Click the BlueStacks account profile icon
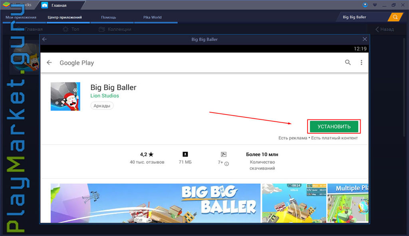 click(365, 5)
